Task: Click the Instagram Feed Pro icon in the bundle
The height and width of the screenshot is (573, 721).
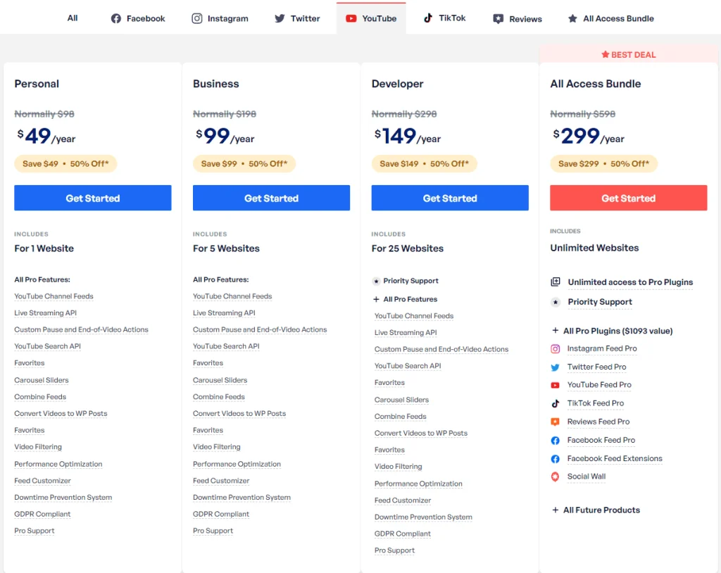Action: [556, 348]
